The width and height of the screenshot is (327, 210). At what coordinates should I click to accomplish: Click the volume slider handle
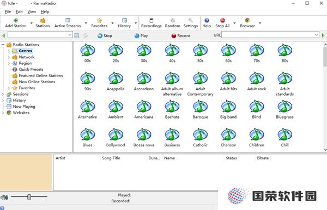[29, 197]
